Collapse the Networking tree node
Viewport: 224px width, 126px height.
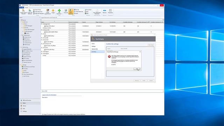20,47
